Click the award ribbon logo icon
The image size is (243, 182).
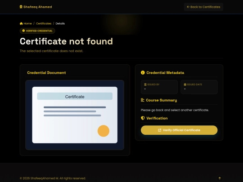21,7
